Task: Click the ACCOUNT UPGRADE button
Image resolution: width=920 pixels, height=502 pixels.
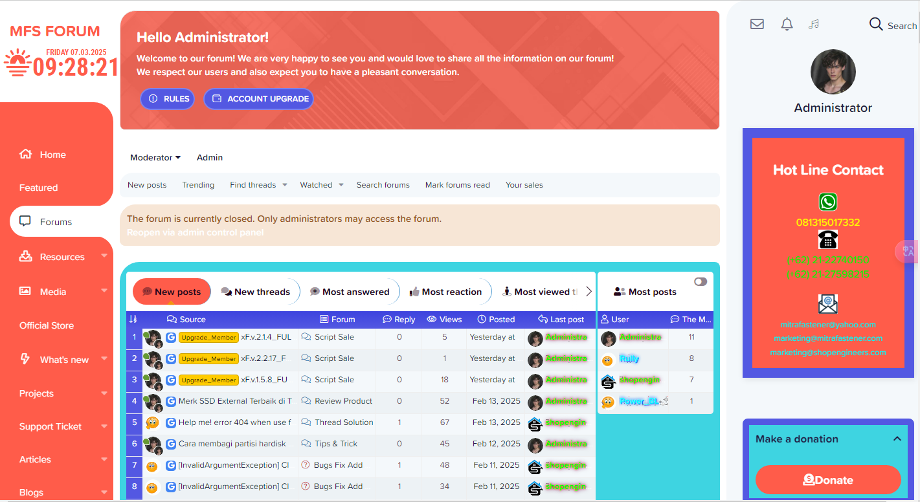Action: tap(258, 99)
